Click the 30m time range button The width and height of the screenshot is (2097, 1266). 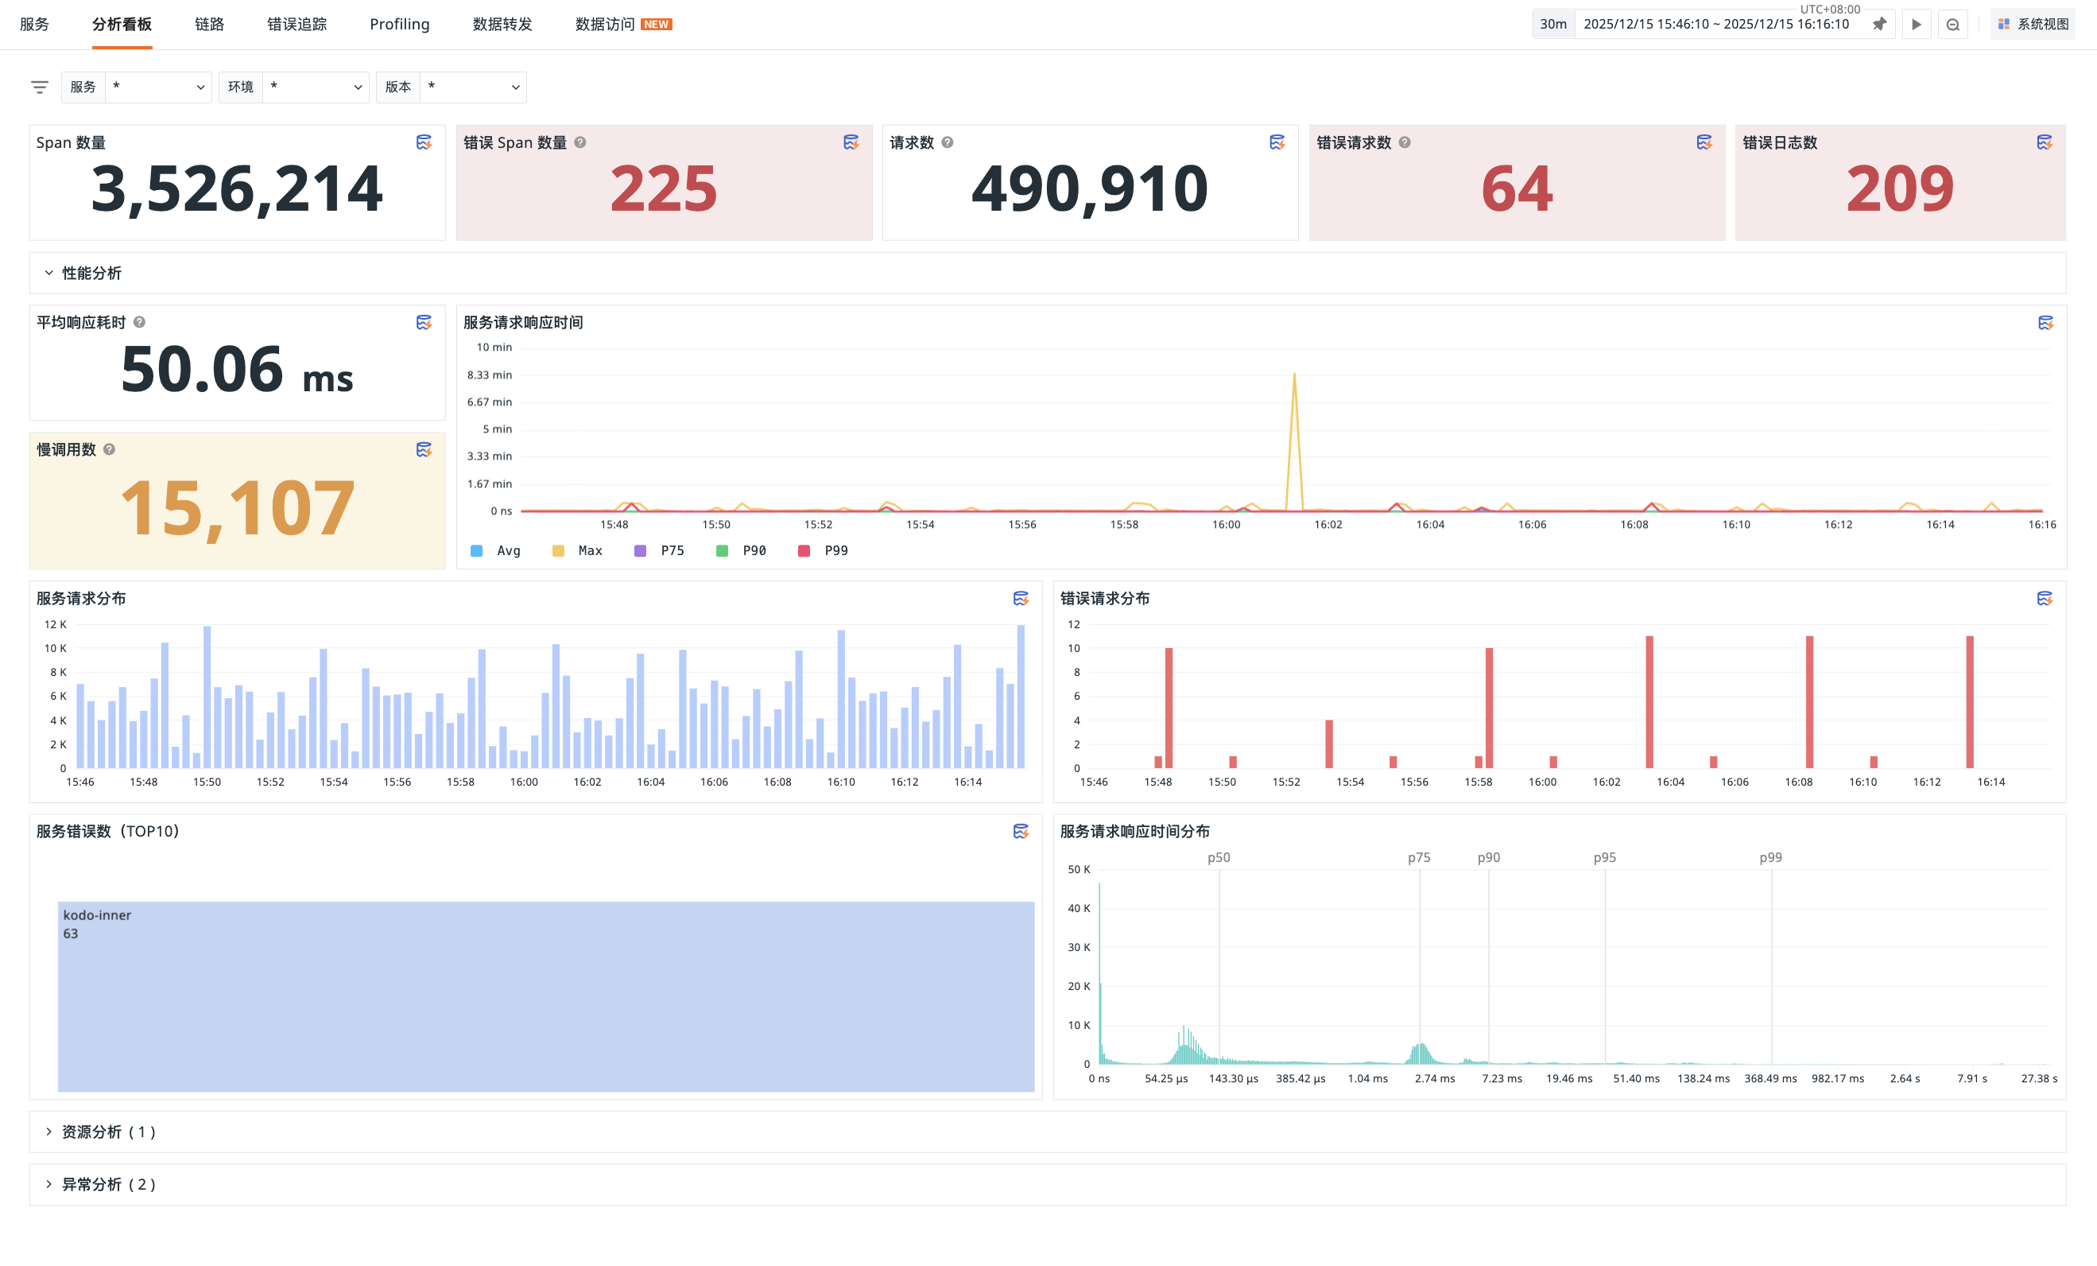point(1553,24)
